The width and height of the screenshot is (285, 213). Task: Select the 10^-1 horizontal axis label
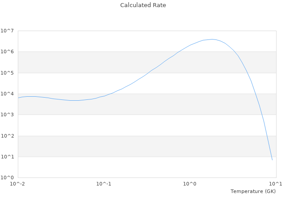click(104, 184)
